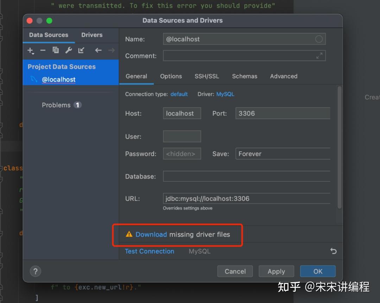Select the Schemas tab

point(245,76)
